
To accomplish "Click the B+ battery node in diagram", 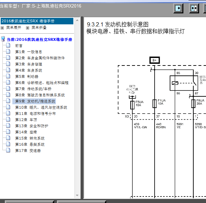I will point(155,60).
